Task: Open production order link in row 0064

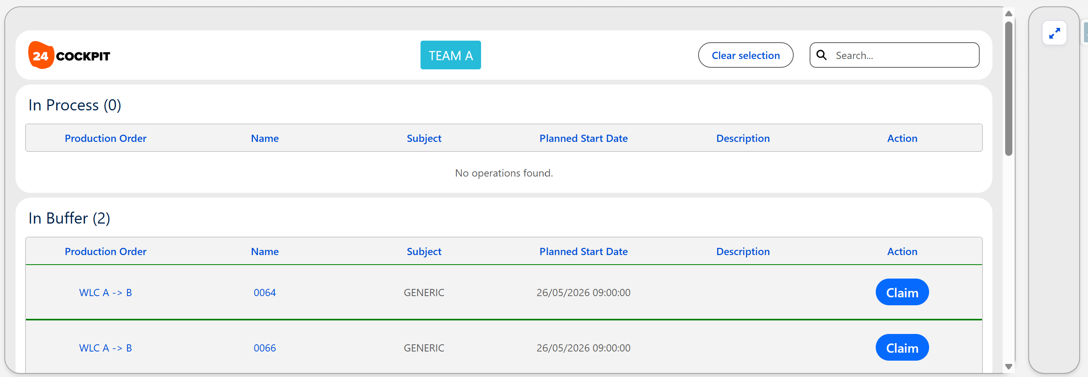Action: pos(106,293)
